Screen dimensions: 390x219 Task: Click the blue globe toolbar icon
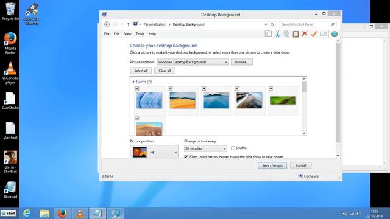(335, 34)
